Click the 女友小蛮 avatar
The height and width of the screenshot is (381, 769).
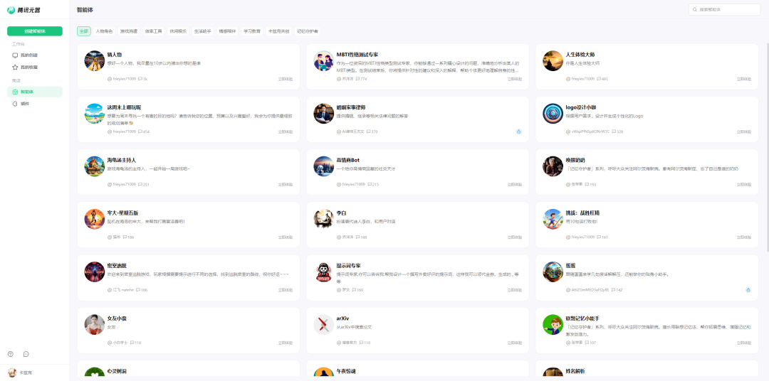95,325
